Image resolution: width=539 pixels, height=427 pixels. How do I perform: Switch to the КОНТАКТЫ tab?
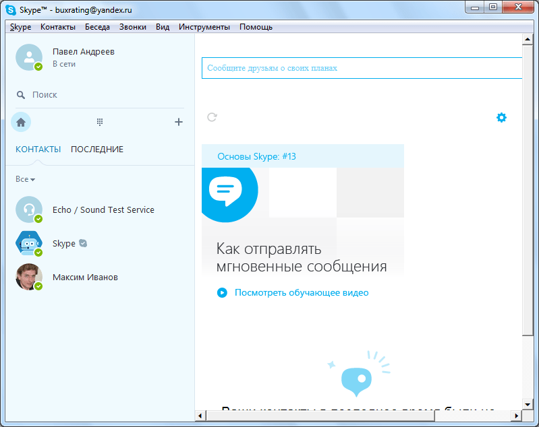coord(38,150)
